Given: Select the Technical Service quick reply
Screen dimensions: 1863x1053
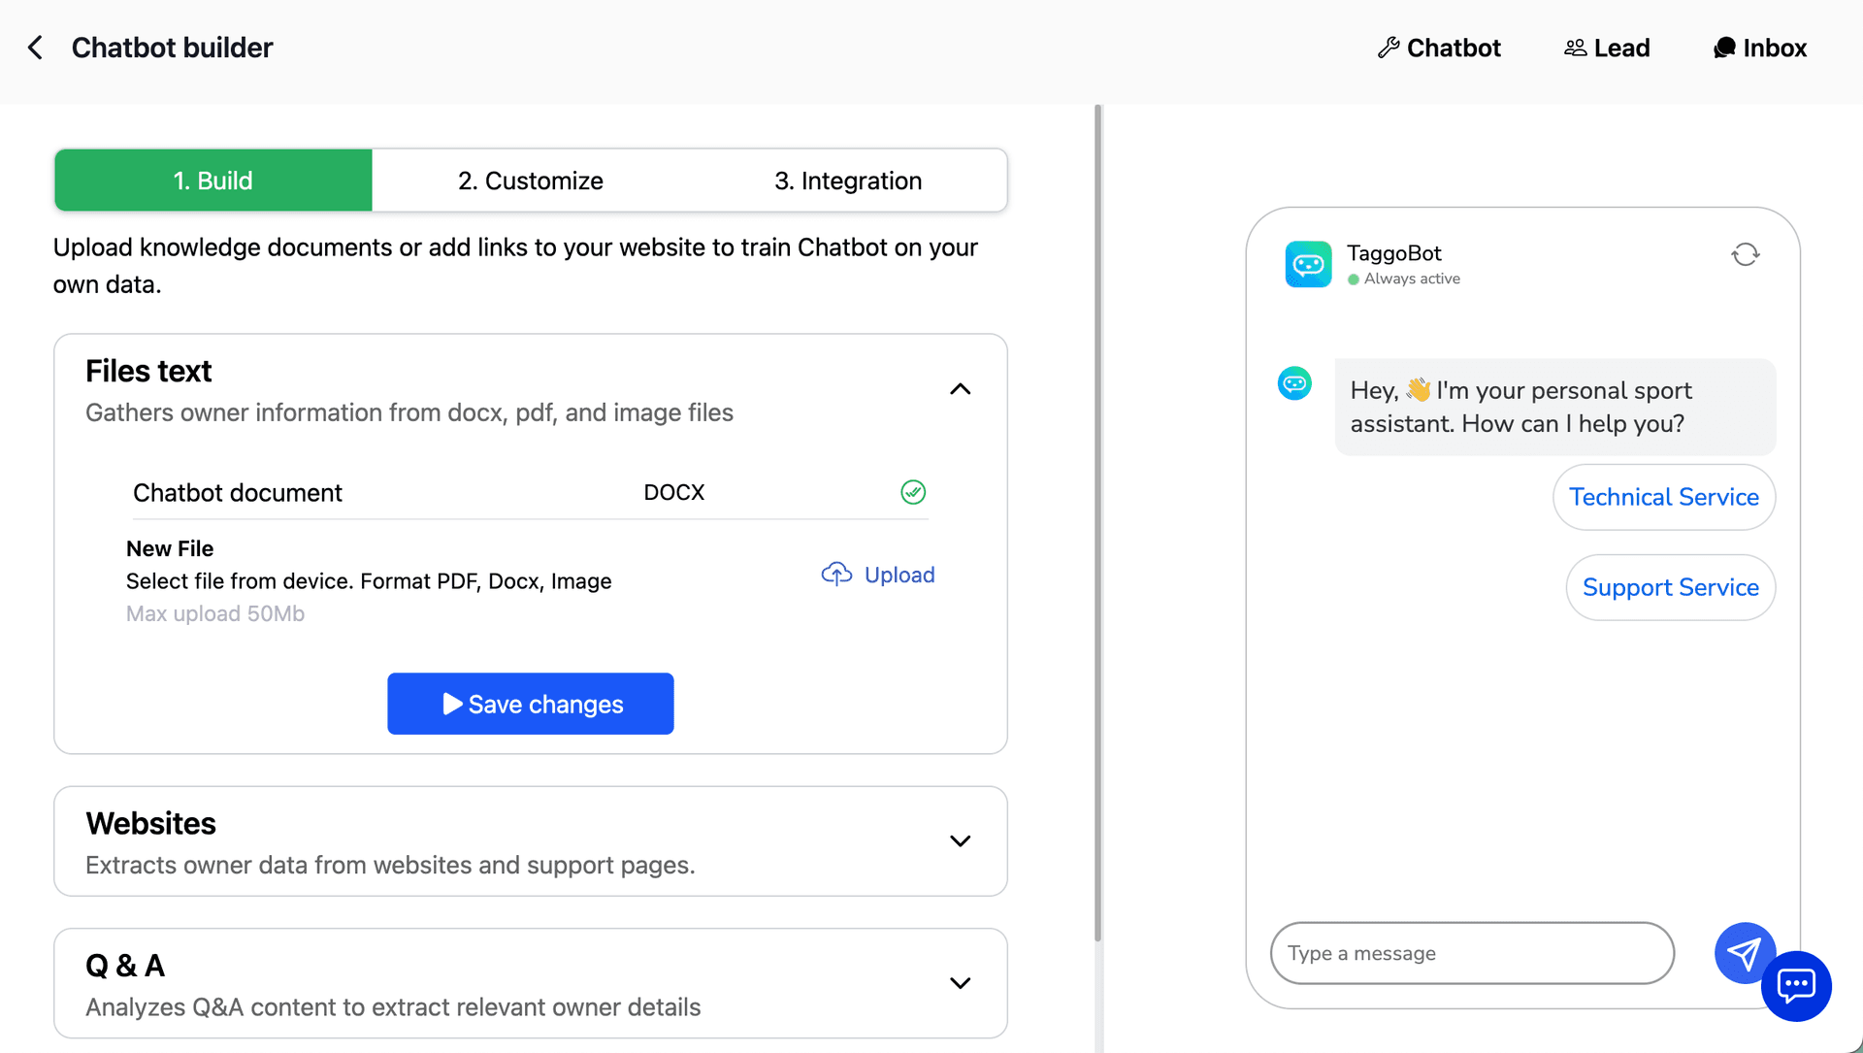Looking at the screenshot, I should pyautogui.click(x=1663, y=497).
